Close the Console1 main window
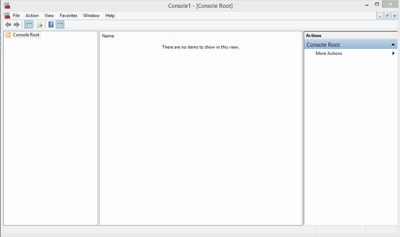The image size is (400, 237). (x=390, y=4)
